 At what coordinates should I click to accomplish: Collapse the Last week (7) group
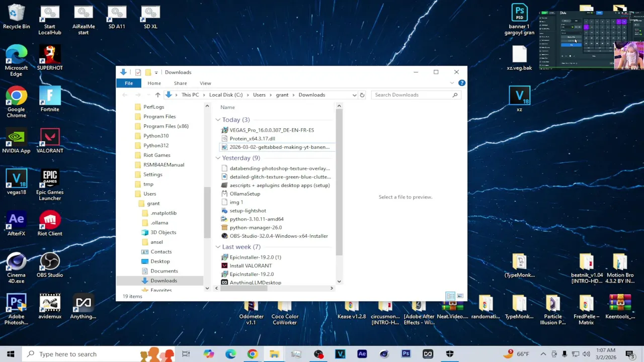[x=218, y=247]
